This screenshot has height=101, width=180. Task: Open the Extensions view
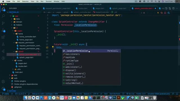click(3, 37)
